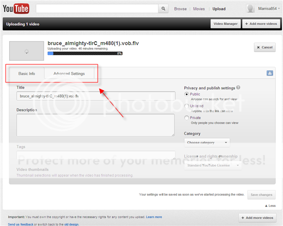Click into the Description text area
This screenshot has width=283, height=226.
point(96,125)
